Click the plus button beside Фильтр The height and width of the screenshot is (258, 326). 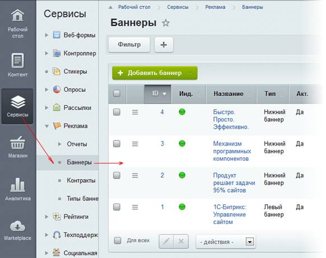(x=164, y=45)
